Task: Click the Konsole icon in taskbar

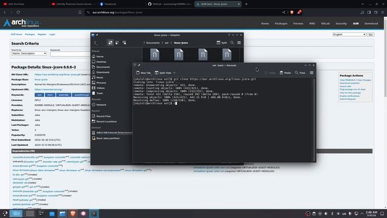Action: point(94,214)
